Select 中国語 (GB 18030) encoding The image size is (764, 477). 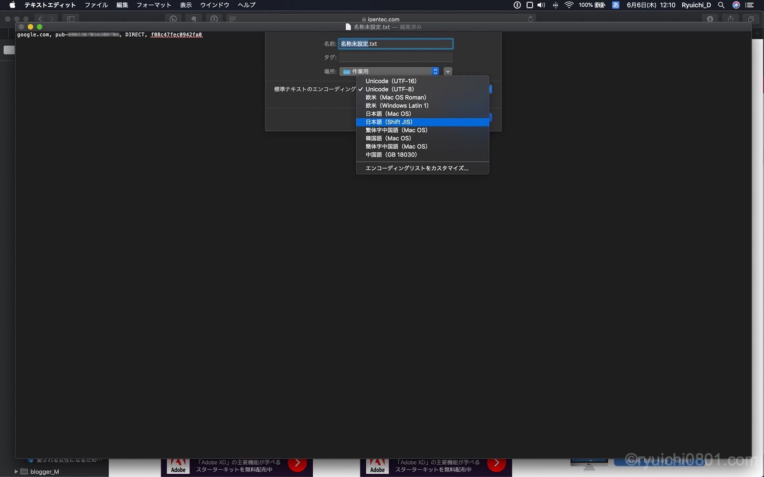(x=423, y=155)
